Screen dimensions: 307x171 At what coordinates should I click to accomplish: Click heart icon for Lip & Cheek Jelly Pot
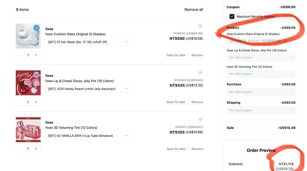pyautogui.click(x=200, y=73)
